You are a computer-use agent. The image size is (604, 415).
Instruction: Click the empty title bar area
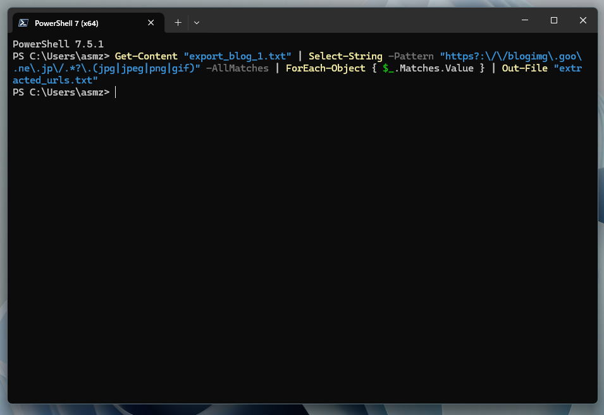coord(354,21)
